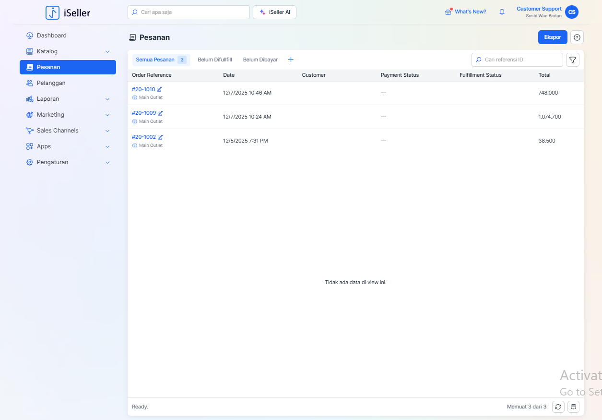Switch to Belum Difullfill tab

[x=214, y=60]
